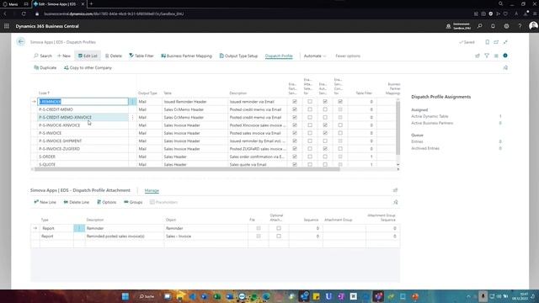This screenshot has height=303, width=539.
Task: Toggle fourth checkbox in P-S-CREDIT-MEMO-XINVOICE row
Action: coord(340,117)
